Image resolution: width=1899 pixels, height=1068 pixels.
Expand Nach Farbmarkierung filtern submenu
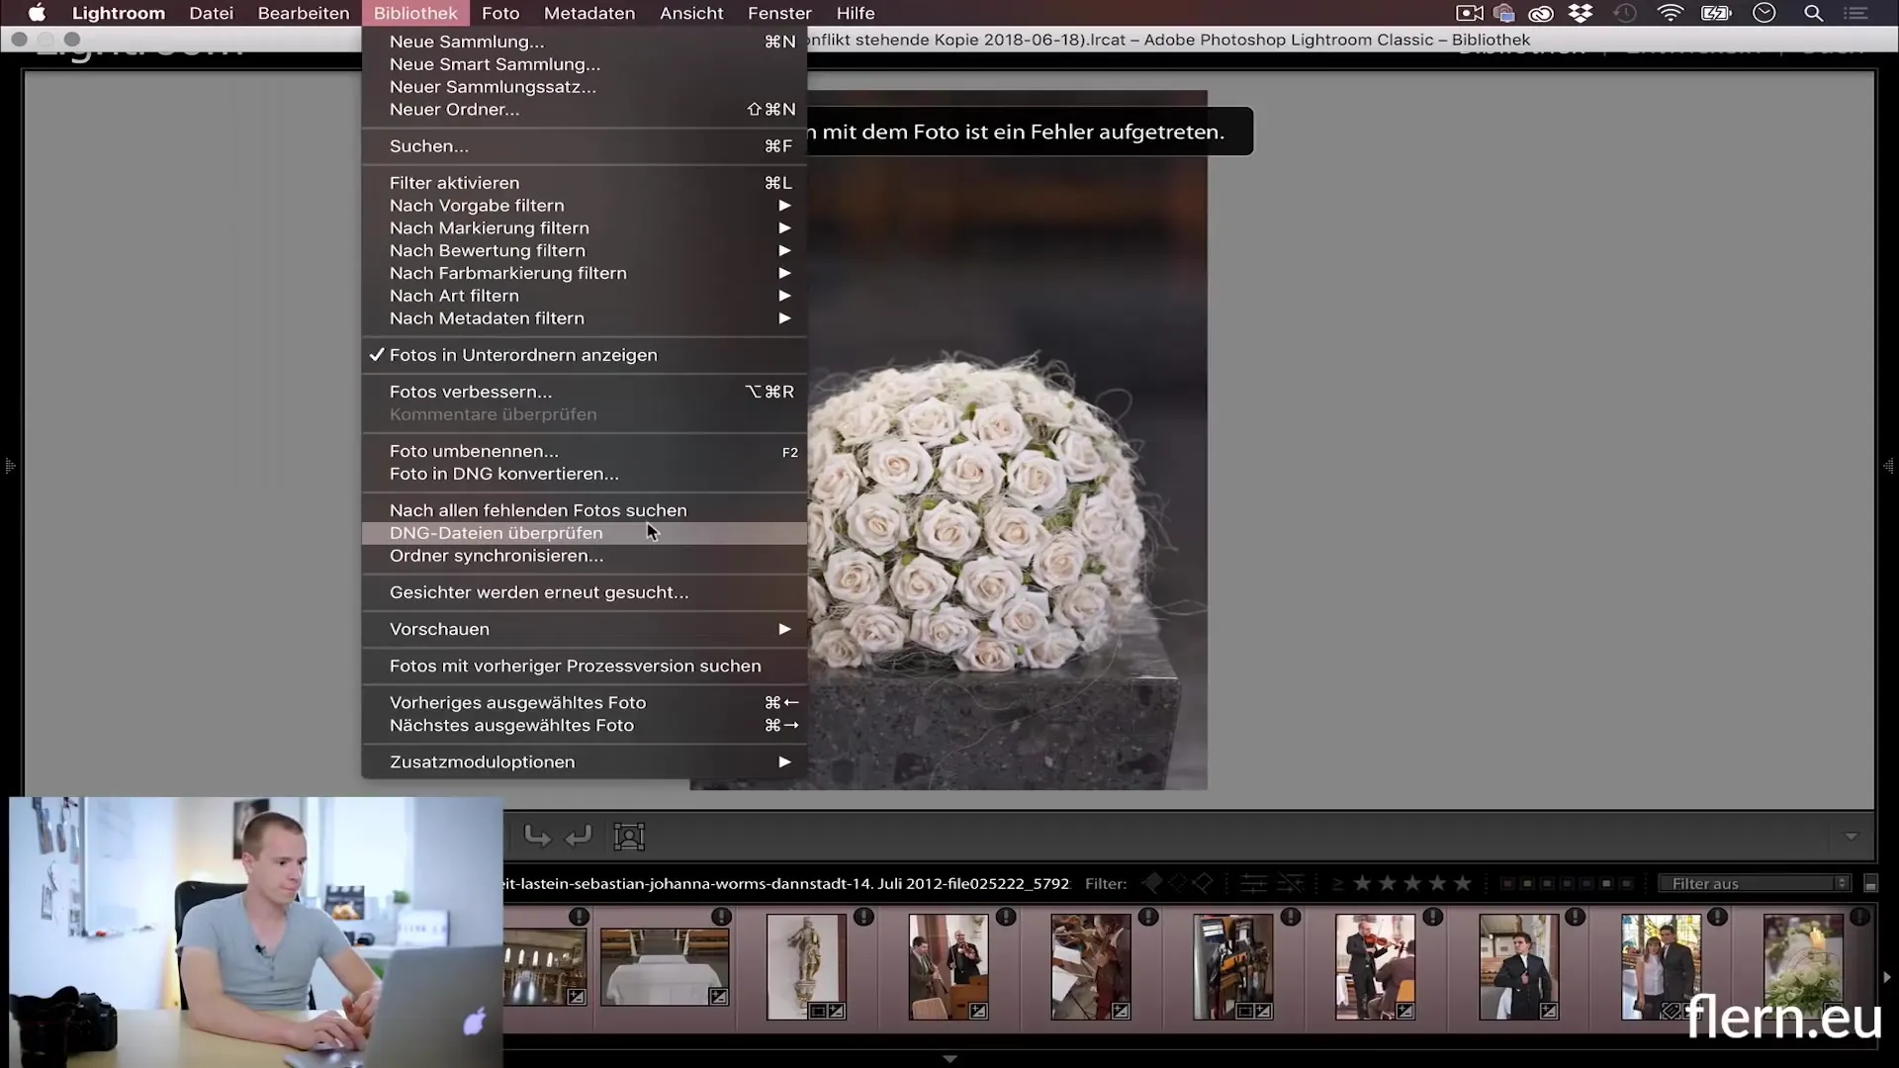point(584,274)
